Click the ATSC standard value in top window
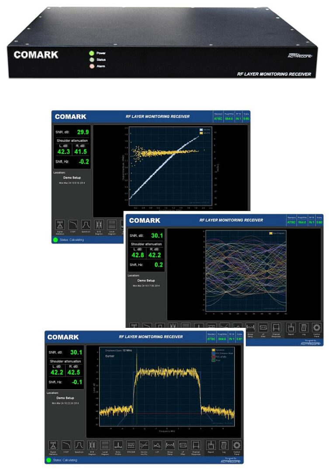332x472 pixels. 218,119
